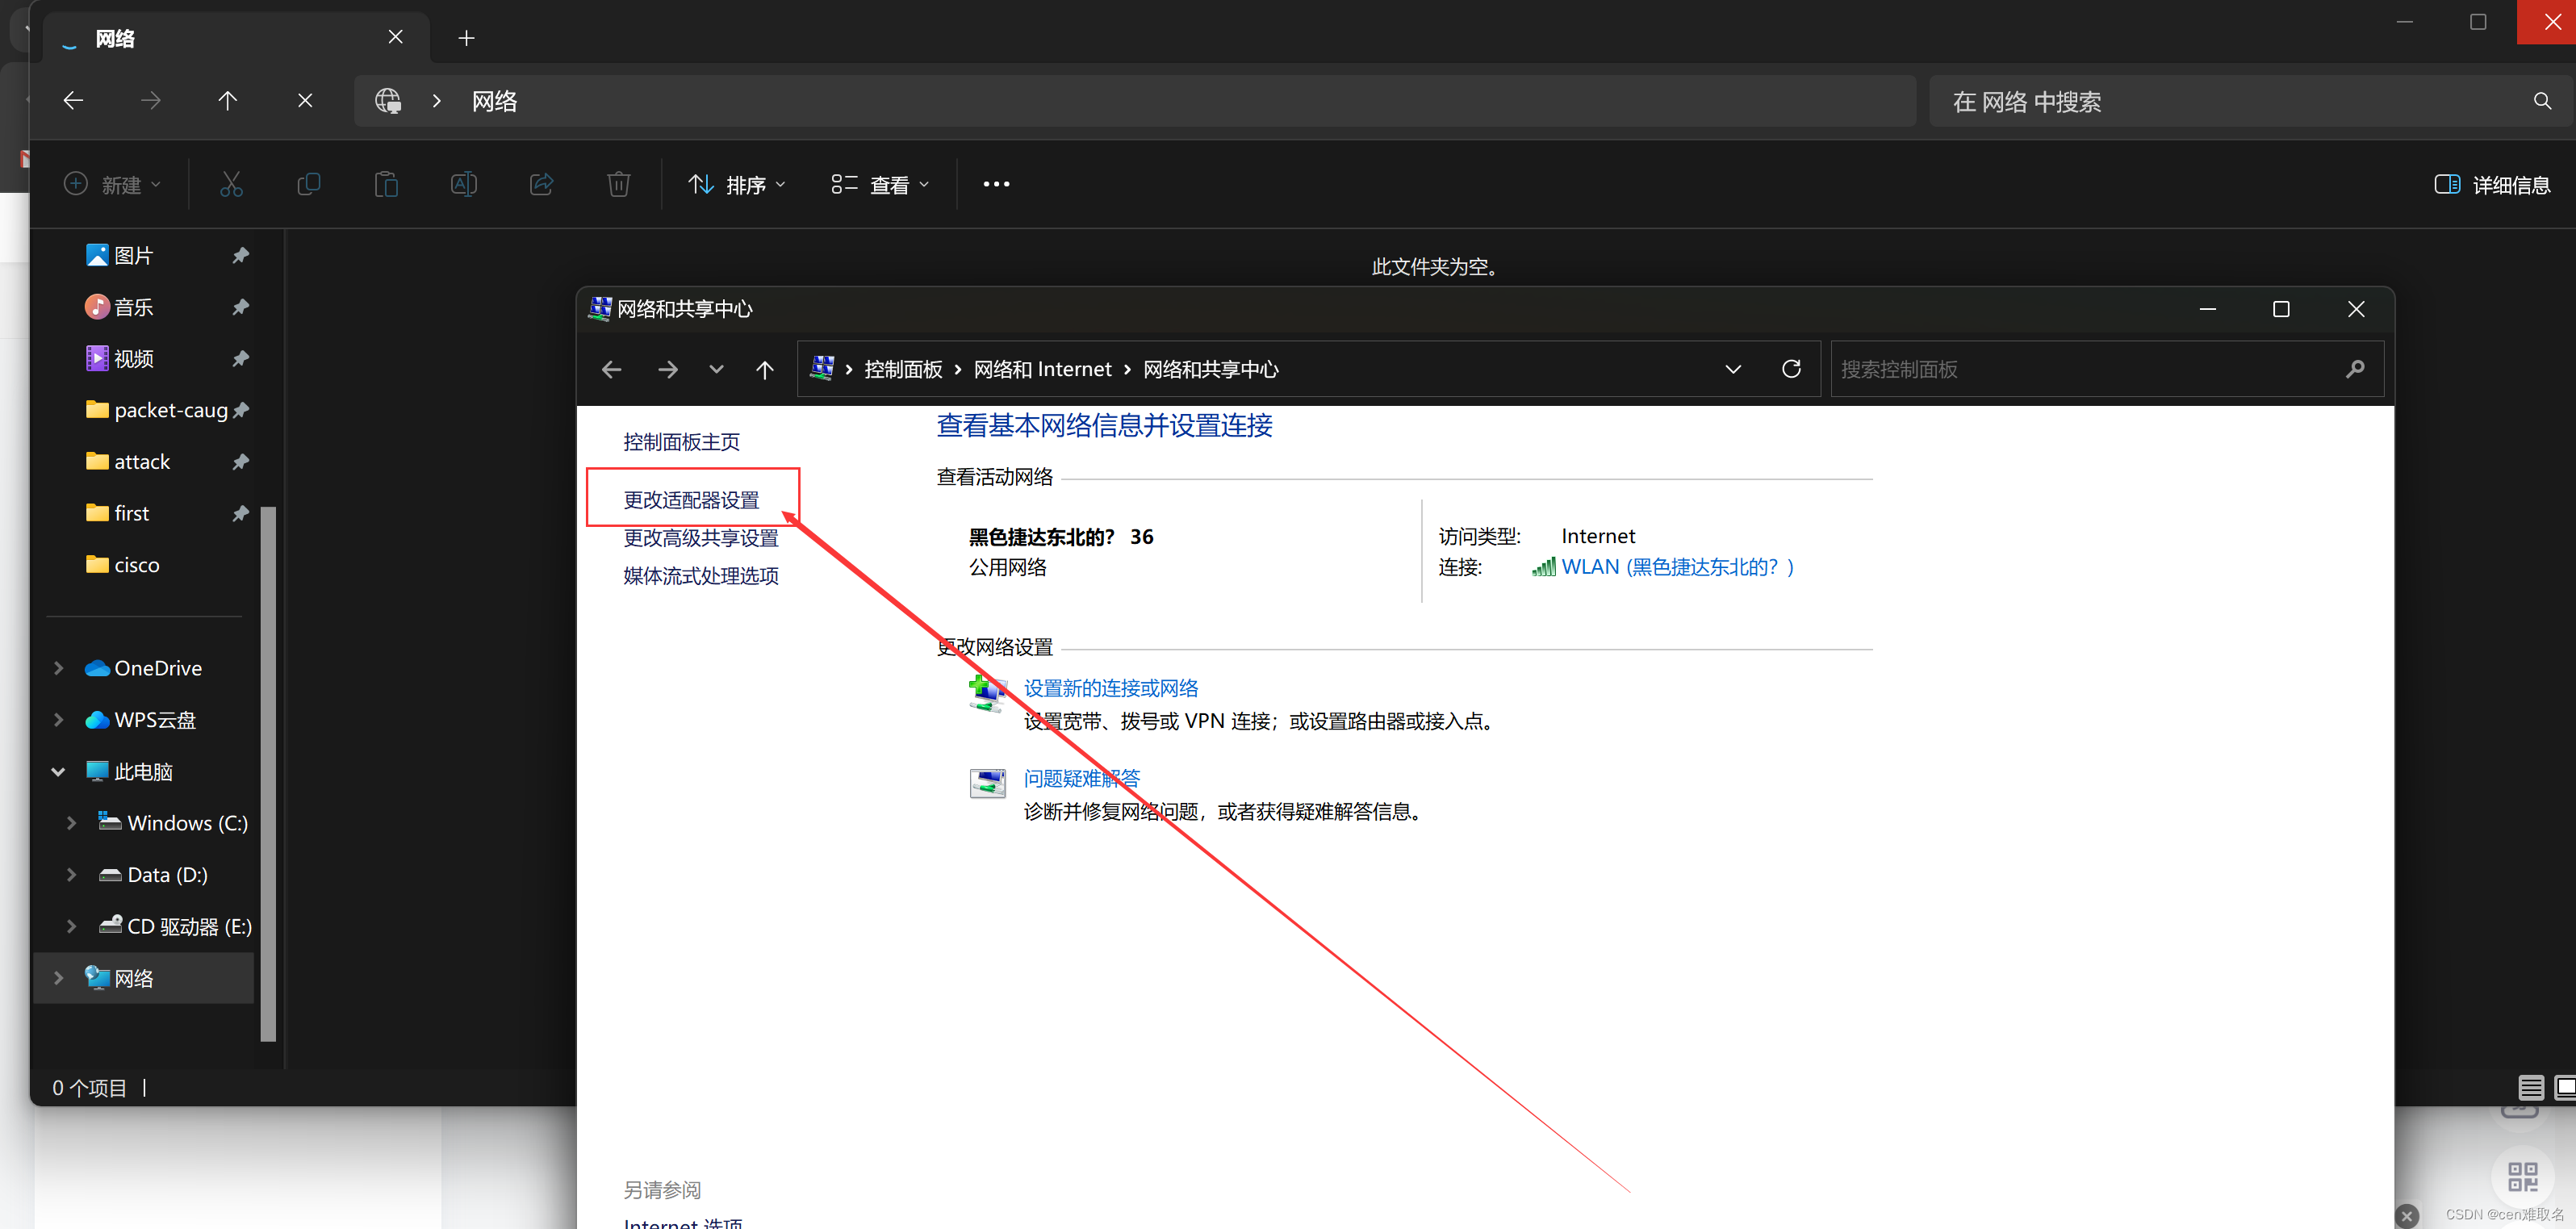Screen dimensions: 2576x1229
Task: Expand the OneDrive tree node
Action: [x=58, y=668]
